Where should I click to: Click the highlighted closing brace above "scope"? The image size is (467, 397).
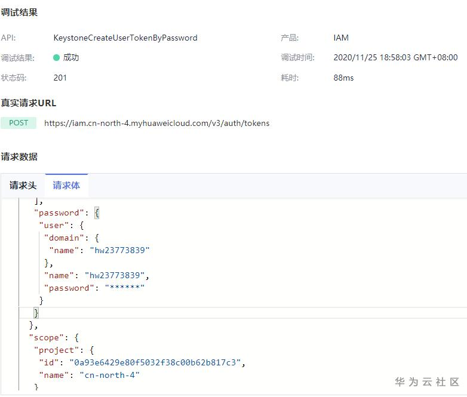click(36, 313)
